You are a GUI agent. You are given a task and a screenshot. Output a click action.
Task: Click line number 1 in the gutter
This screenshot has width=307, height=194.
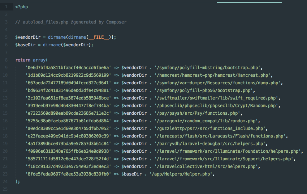click(7, 7)
